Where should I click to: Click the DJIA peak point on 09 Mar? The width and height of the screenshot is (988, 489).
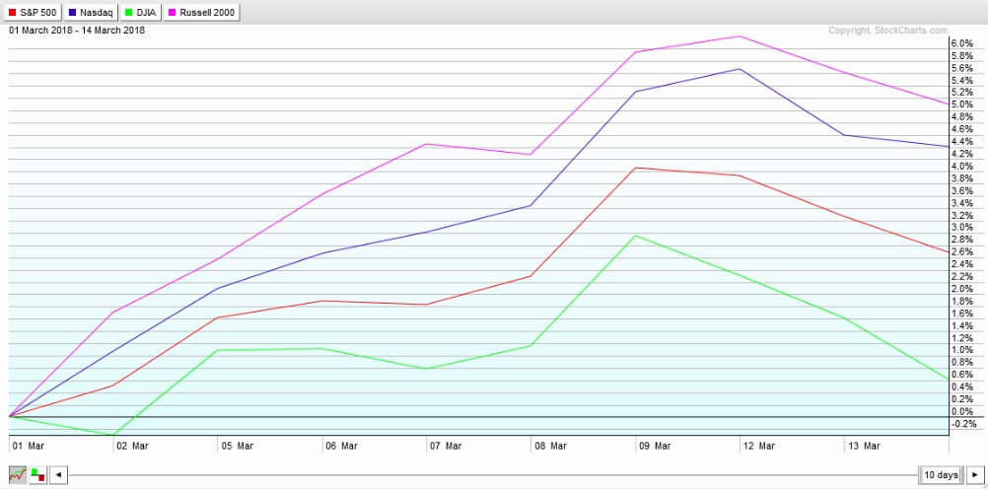click(635, 236)
